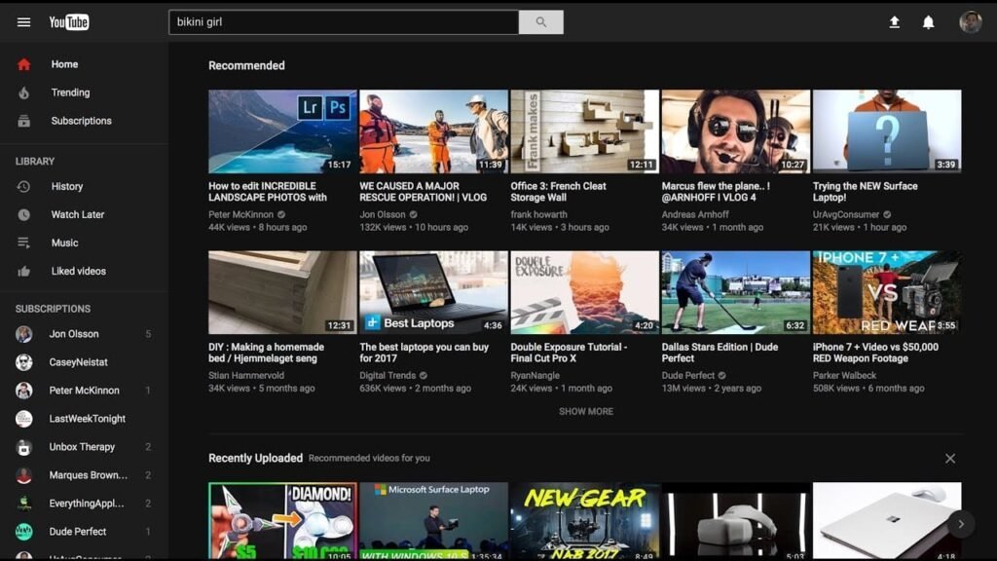This screenshot has width=997, height=561.
Task: Open Liked videos
Action: pyautogui.click(x=79, y=271)
